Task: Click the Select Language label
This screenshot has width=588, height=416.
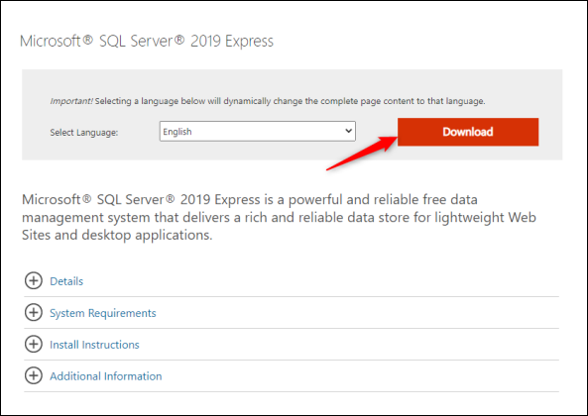Action: point(84,133)
